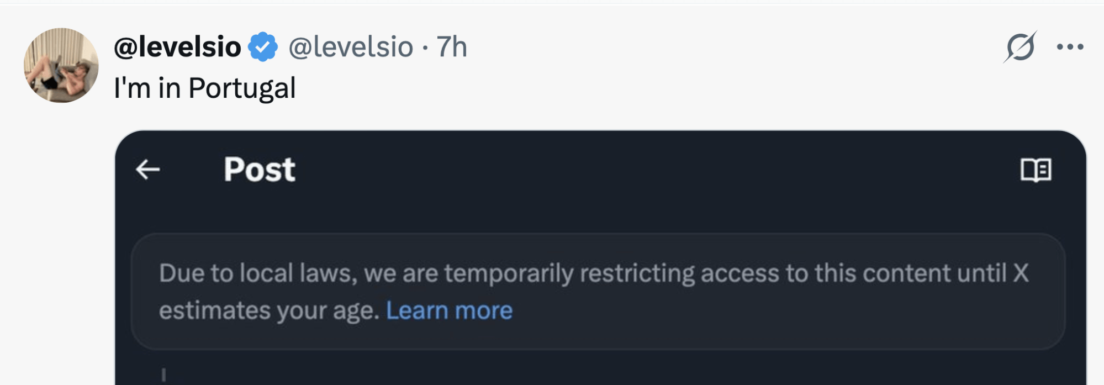Click the small gray mark below the notice

click(x=163, y=375)
